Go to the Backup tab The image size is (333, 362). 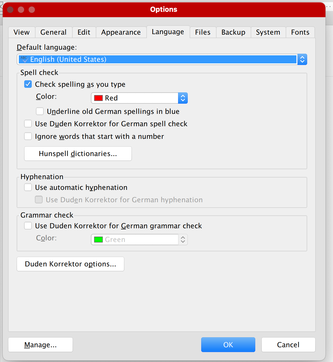233,32
